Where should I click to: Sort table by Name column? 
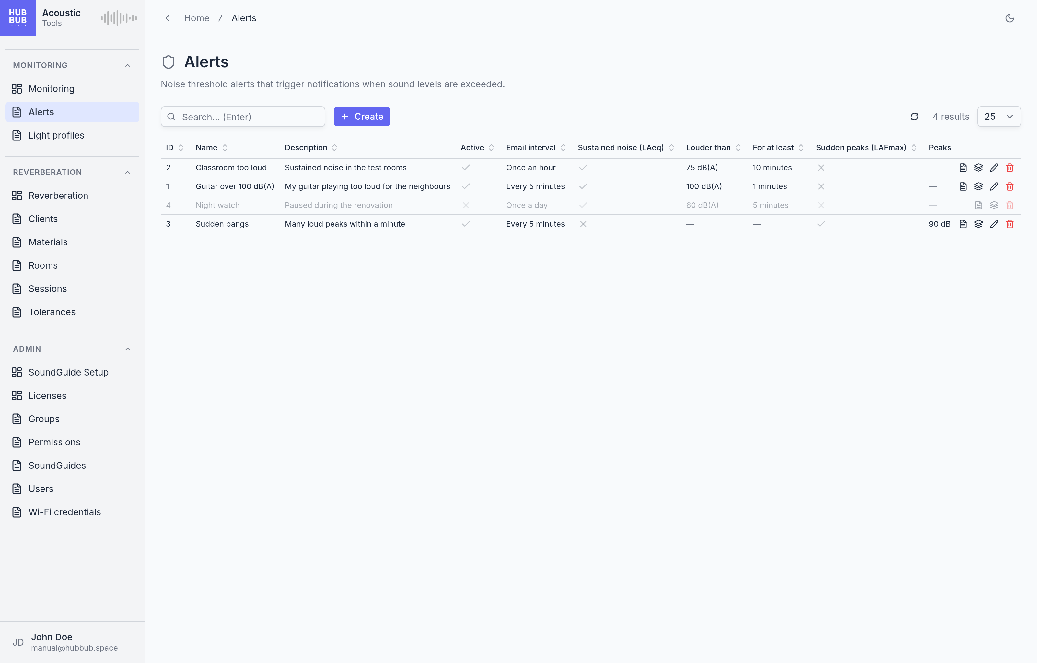point(212,148)
